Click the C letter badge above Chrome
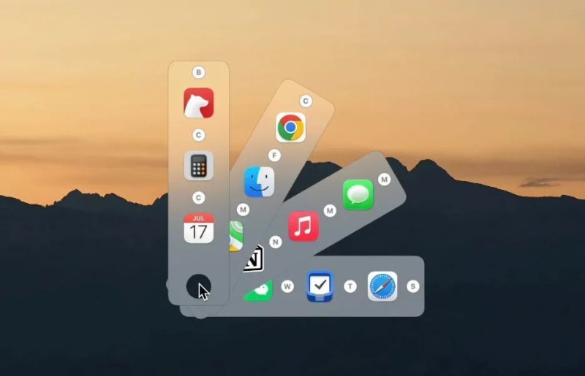 click(x=306, y=101)
